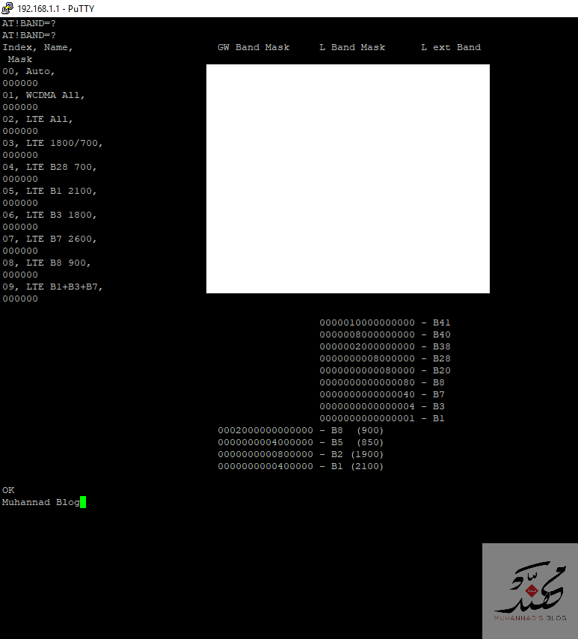Image resolution: width=578 pixels, height=639 pixels.
Task: Select the '09, LTE B1+B3+B7,' row
Action: click(x=52, y=287)
